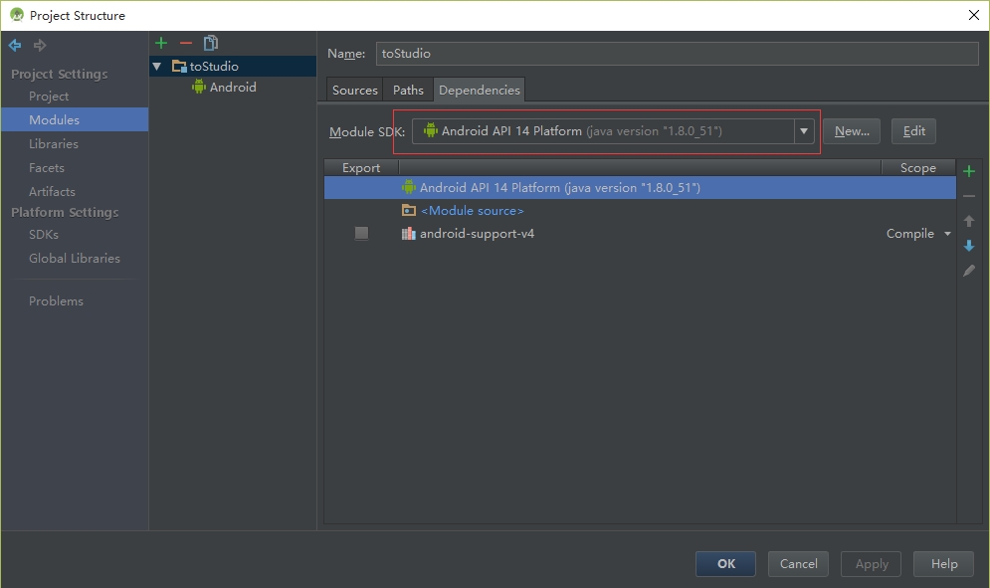This screenshot has width=990, height=588.
Task: Remove the selected module with the red minus
Action: tap(186, 43)
